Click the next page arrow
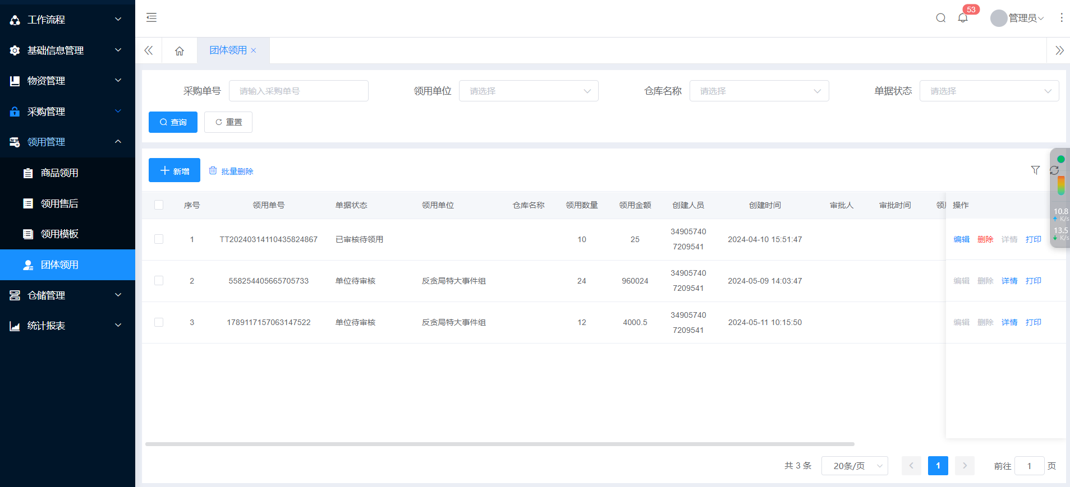 tap(965, 466)
